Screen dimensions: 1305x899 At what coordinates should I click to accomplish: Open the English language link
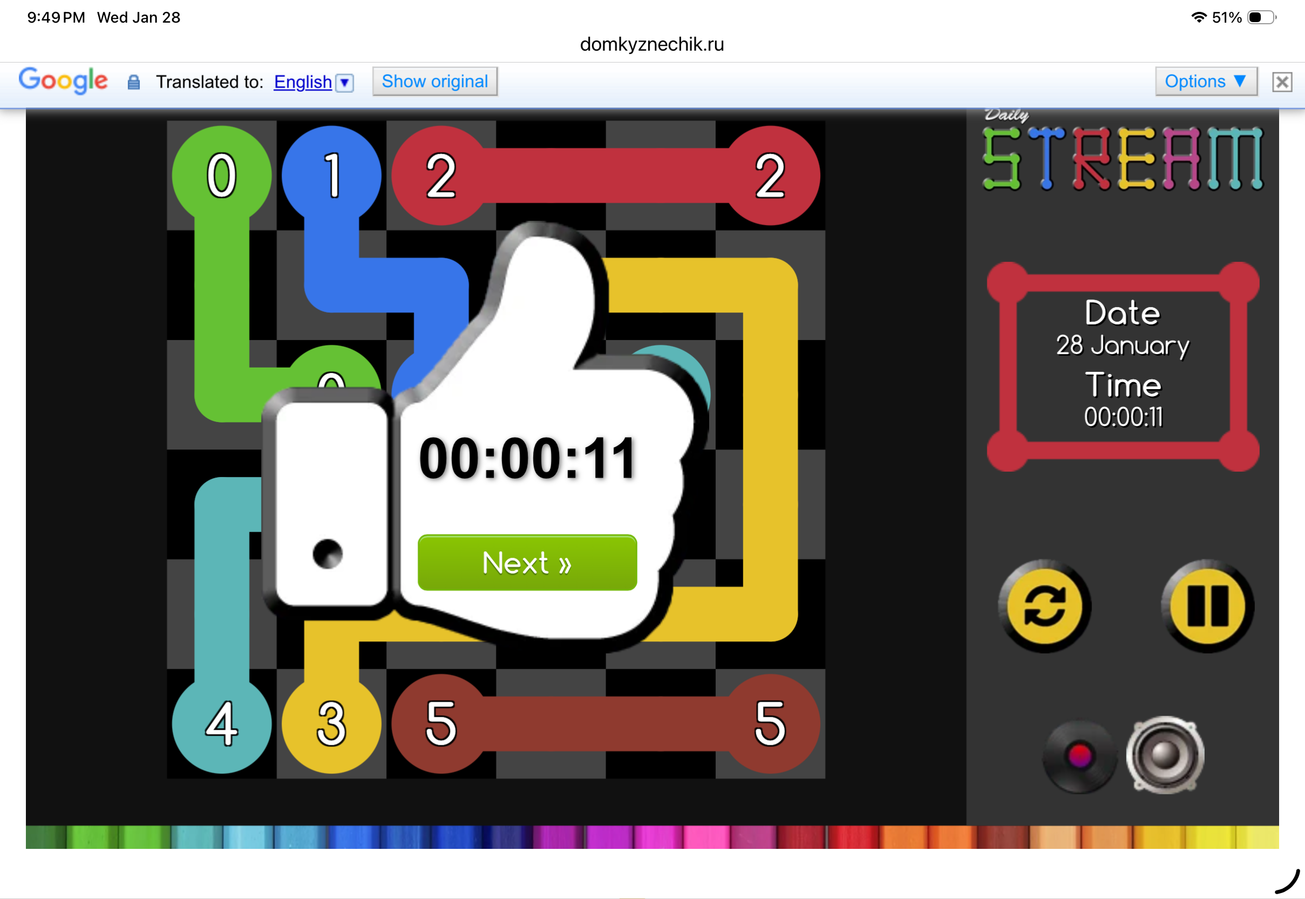click(x=303, y=82)
